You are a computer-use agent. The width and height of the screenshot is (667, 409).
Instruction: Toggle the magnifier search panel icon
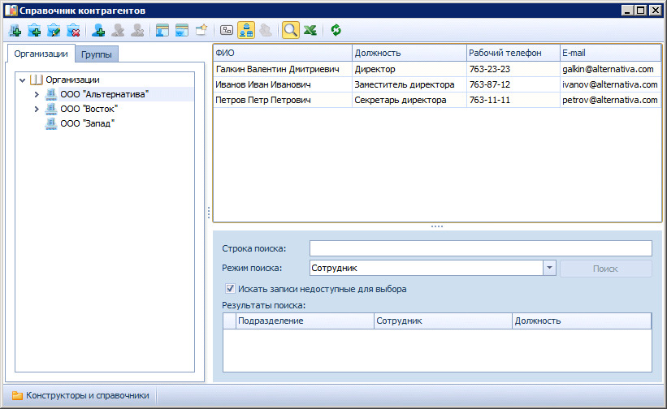[290, 31]
